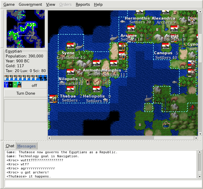Open the View menu
Viewport: 203px width, 189px height.
50,4
